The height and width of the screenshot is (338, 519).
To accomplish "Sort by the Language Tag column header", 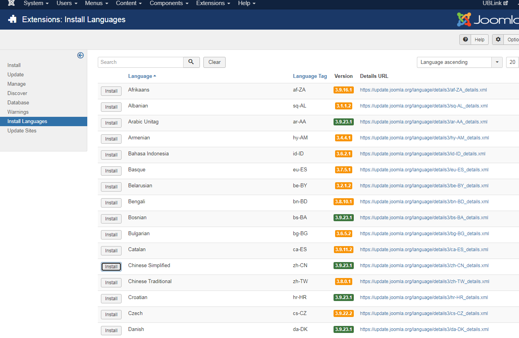I will [310, 76].
